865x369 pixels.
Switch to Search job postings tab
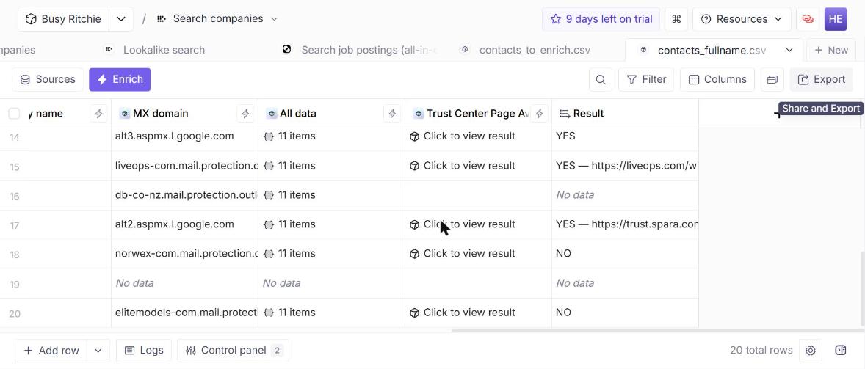[361, 50]
